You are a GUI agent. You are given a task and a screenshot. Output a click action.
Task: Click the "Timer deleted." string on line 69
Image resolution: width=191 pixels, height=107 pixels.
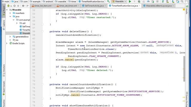[x=98, y=70]
